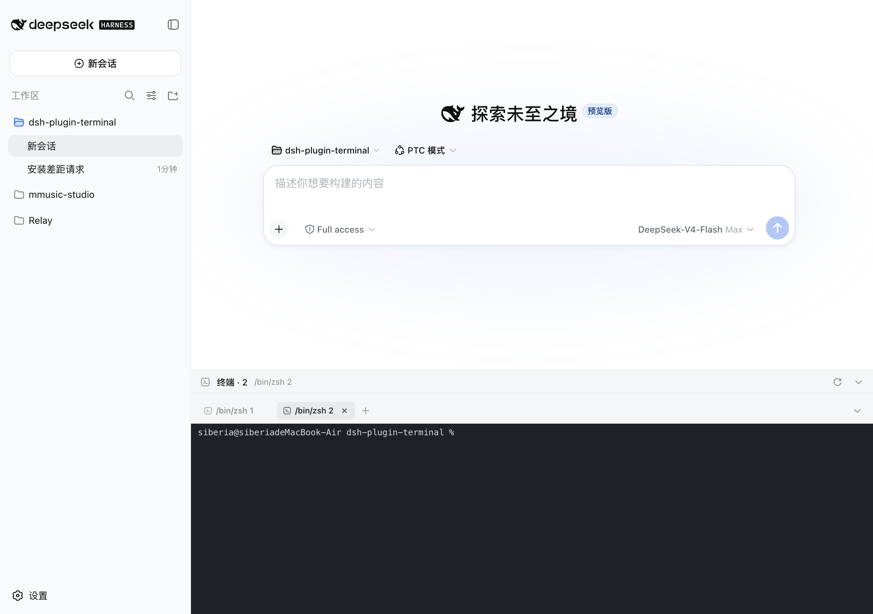Click into the terminal prompt area
The image size is (873, 614).
532,518
